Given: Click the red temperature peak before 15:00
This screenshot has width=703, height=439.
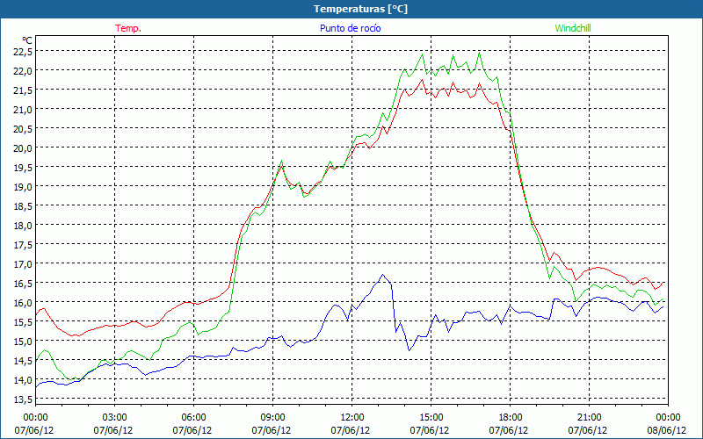Looking at the screenshot, I should coord(422,80).
